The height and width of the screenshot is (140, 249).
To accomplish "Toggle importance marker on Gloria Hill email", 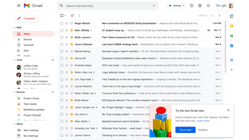I will point(72,58).
